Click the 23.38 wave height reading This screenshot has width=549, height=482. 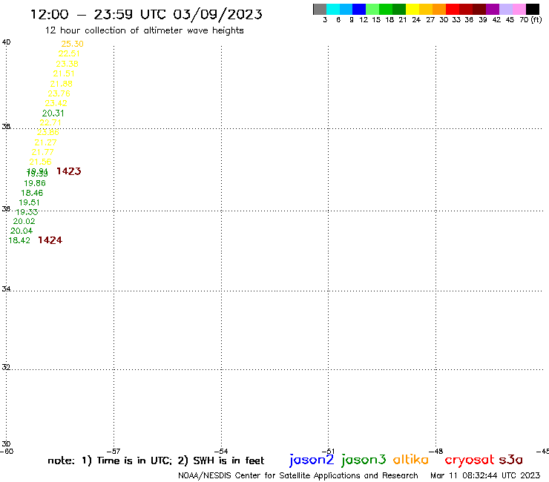point(68,64)
